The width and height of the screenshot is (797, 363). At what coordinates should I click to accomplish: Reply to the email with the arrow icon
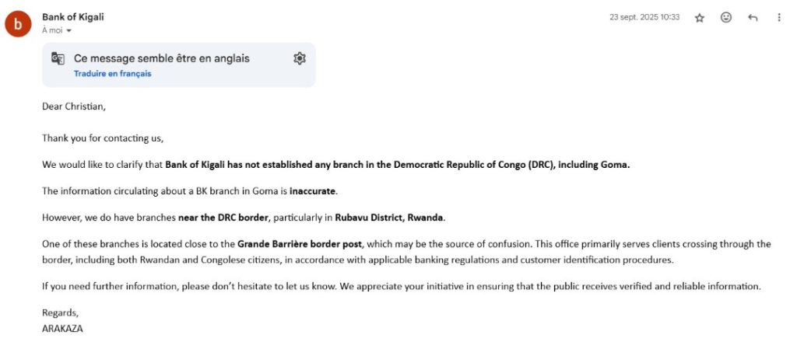[753, 18]
